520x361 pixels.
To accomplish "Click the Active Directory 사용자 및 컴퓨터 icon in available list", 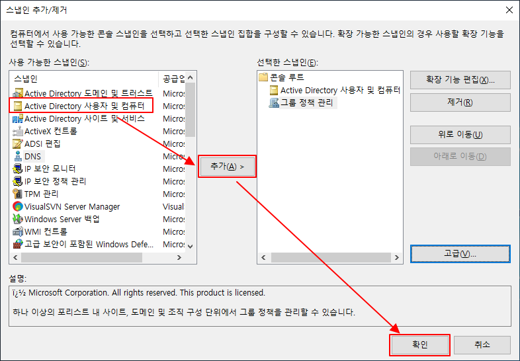I will 18,106.
